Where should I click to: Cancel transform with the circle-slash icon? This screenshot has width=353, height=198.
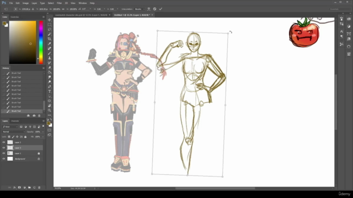tap(154, 9)
